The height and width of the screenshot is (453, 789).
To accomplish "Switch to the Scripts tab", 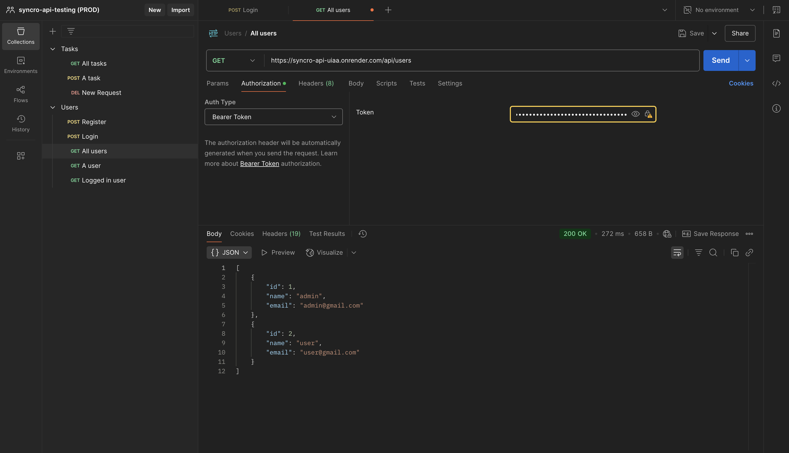I will [x=386, y=83].
